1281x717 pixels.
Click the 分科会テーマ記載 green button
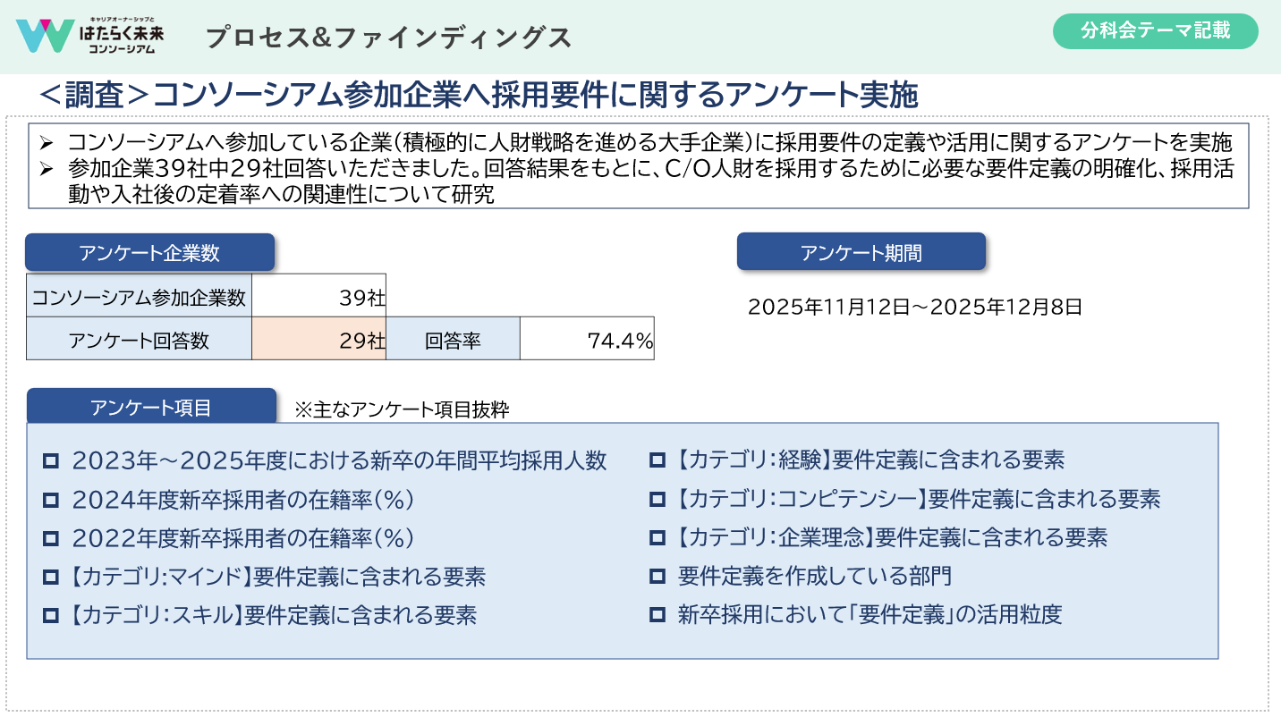pyautogui.click(x=1155, y=31)
